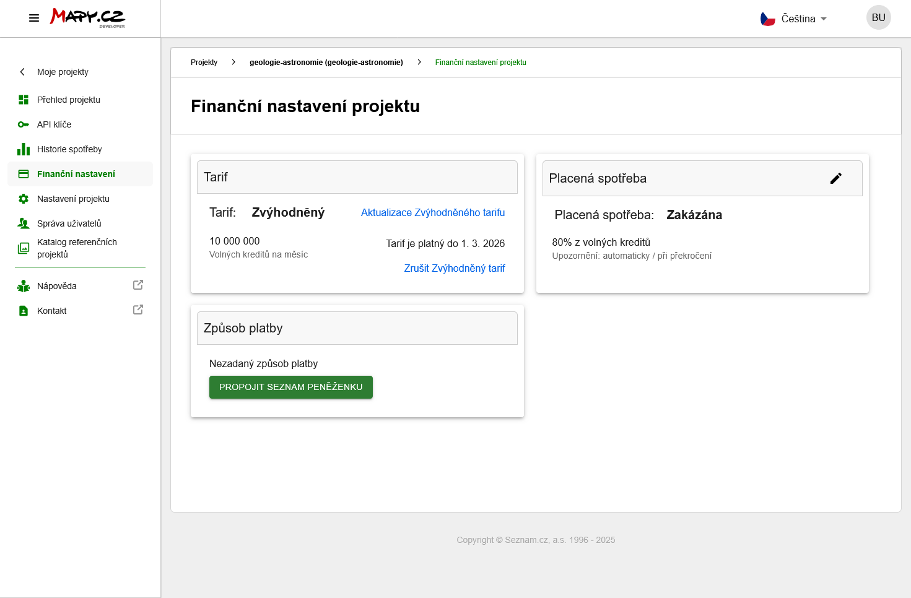The image size is (911, 598).
Task: Click the Finanční nastavení card icon
Action: [x=24, y=174]
